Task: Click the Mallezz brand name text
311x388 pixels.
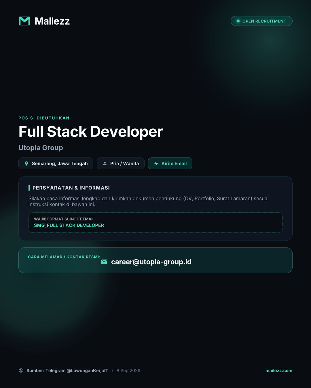Action: click(x=52, y=21)
